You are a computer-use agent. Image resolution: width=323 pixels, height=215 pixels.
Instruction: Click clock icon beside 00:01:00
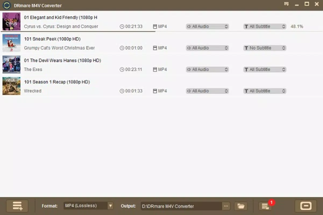122,48
